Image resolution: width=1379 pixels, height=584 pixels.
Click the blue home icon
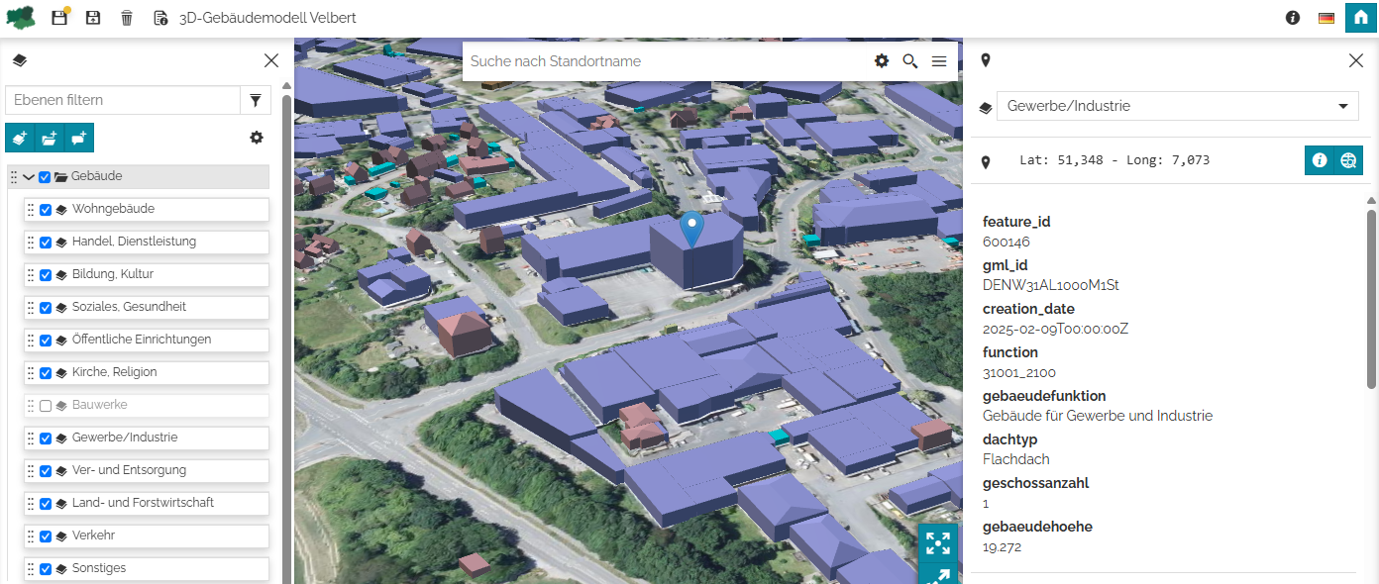(1361, 18)
